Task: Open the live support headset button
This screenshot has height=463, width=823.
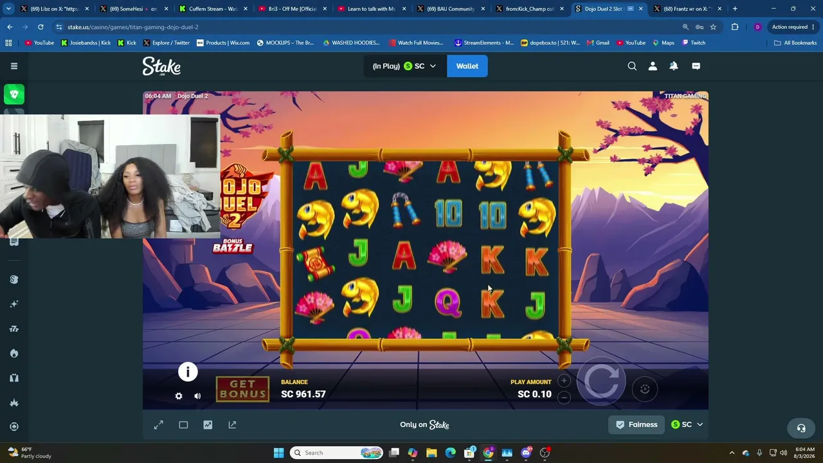Action: (x=801, y=428)
